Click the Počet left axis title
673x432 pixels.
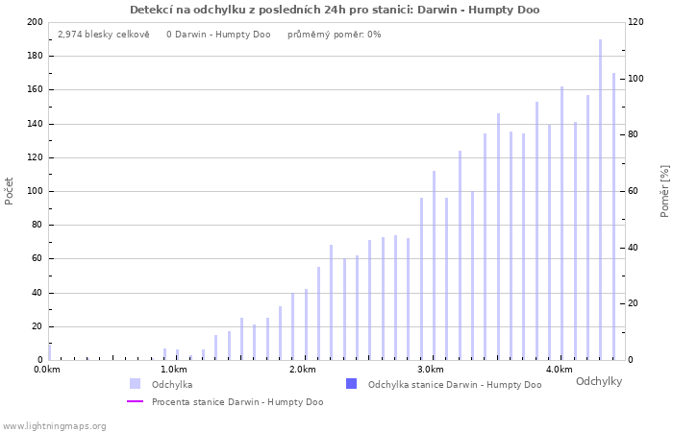10,190
